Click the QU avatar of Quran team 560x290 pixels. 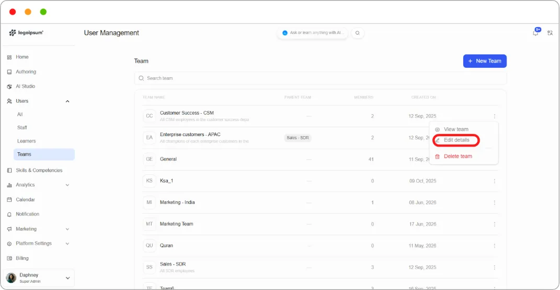[x=150, y=246]
